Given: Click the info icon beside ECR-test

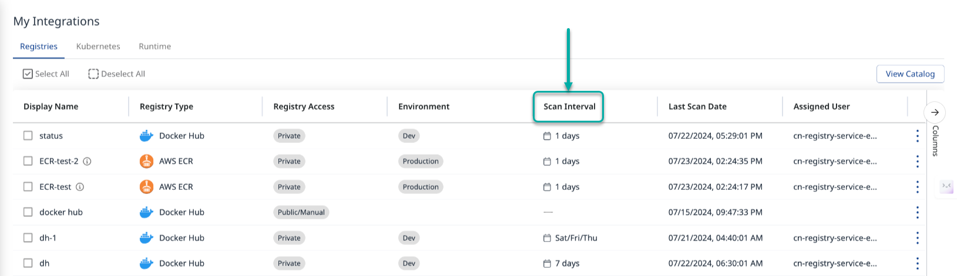Looking at the screenshot, I should pos(80,187).
